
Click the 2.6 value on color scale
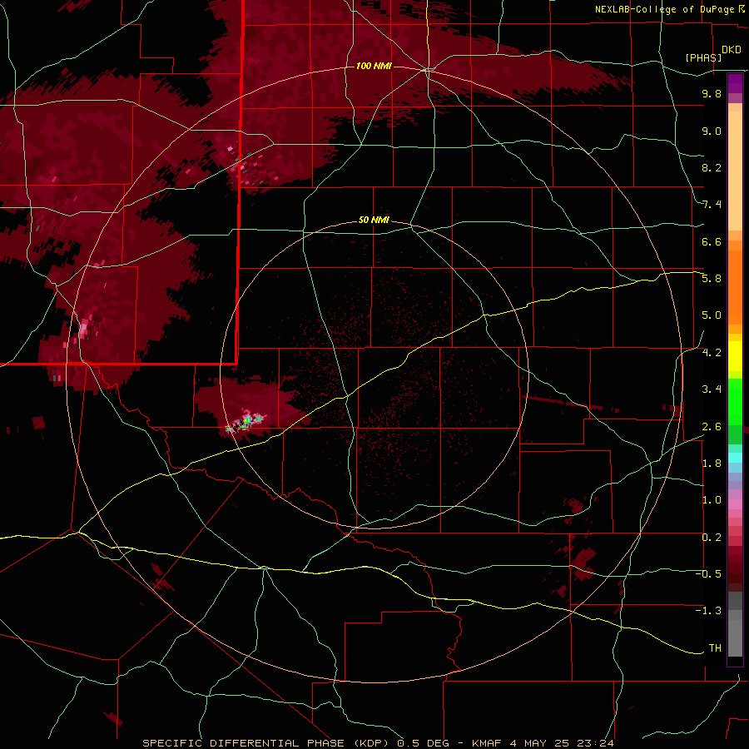click(712, 427)
